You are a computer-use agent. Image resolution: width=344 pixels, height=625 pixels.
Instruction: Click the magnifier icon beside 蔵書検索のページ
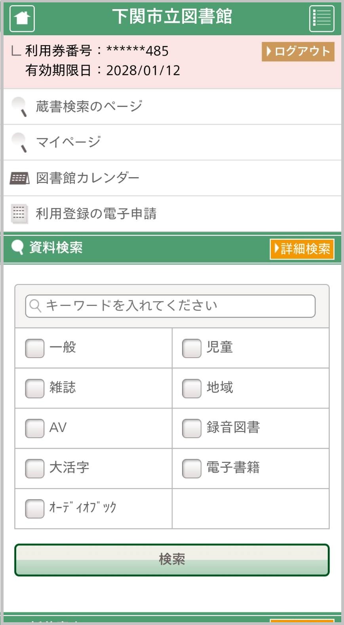coord(18,106)
